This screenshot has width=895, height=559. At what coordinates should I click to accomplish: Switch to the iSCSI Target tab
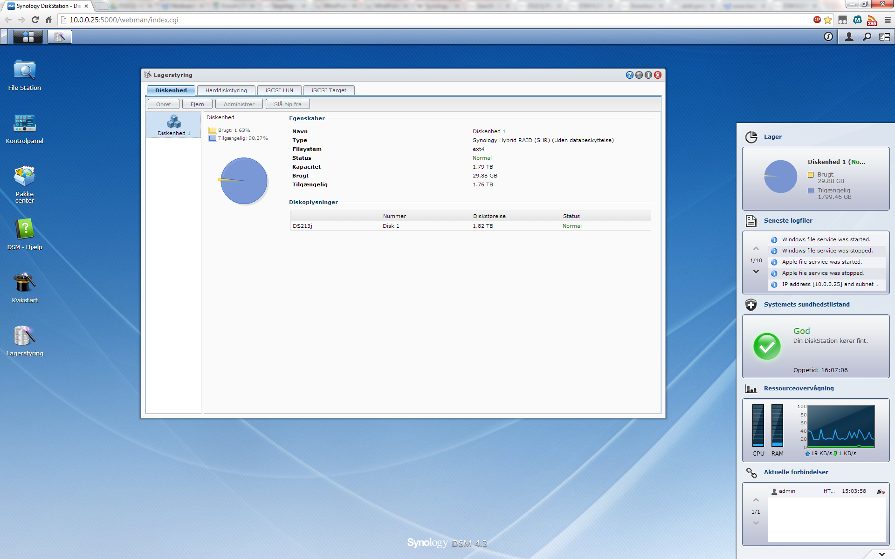coord(329,90)
